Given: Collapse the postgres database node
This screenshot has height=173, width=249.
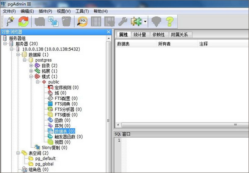Looking at the screenshot, I should coord(24,60).
